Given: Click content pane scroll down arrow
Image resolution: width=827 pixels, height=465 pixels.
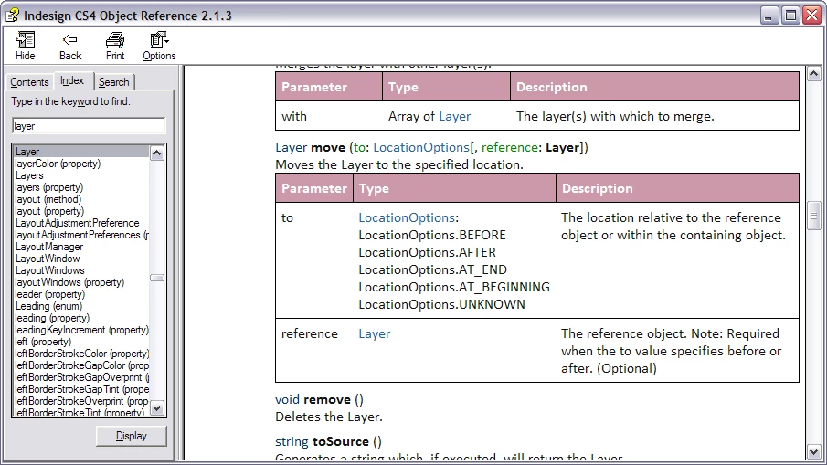Looking at the screenshot, I should tap(814, 452).
